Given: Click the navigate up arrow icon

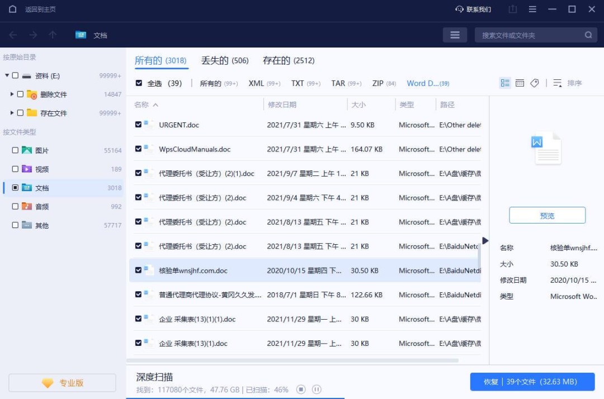Looking at the screenshot, I should [53, 35].
